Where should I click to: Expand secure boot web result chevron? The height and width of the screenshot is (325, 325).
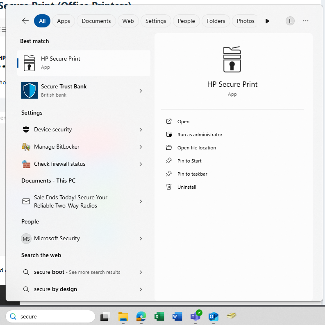click(x=141, y=272)
